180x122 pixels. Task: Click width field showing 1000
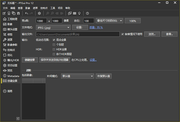(x=41, y=21)
